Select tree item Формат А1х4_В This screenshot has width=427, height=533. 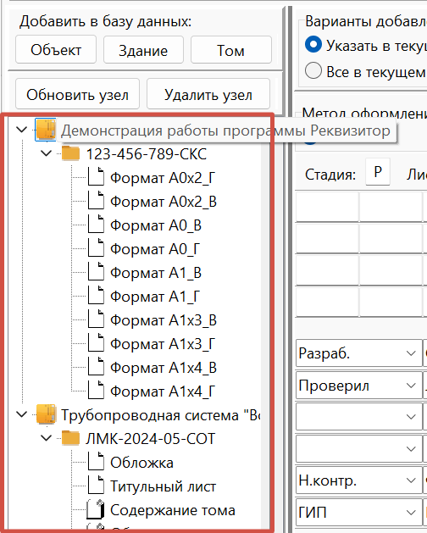tap(164, 368)
